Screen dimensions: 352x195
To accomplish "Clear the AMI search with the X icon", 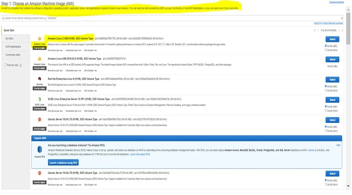I will pos(342,18).
